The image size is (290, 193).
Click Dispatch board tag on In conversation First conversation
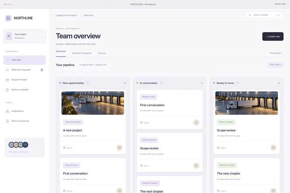click(148, 97)
